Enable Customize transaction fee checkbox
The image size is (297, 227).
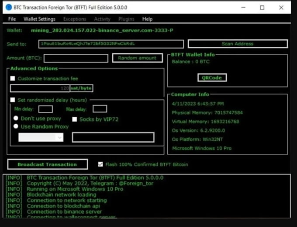point(13,78)
